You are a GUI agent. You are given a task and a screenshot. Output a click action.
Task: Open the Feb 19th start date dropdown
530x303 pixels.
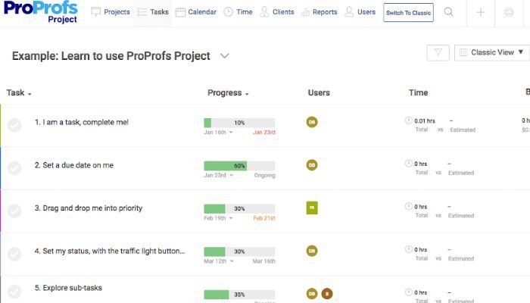click(x=218, y=218)
